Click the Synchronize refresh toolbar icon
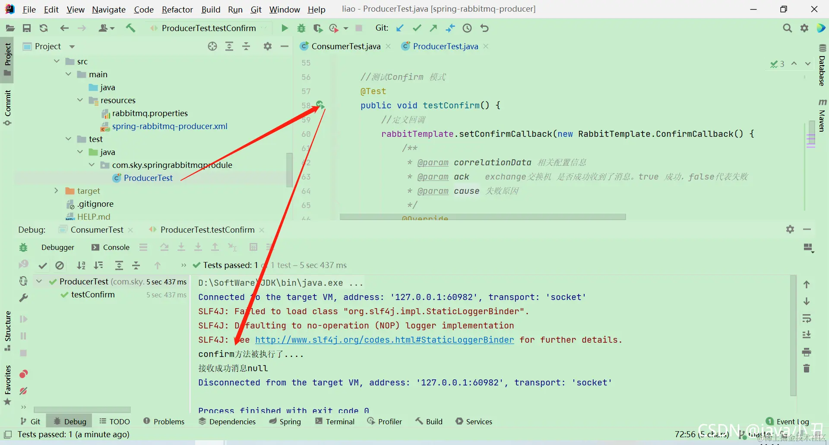Screen dimensions: 829x445 [x=44, y=28]
